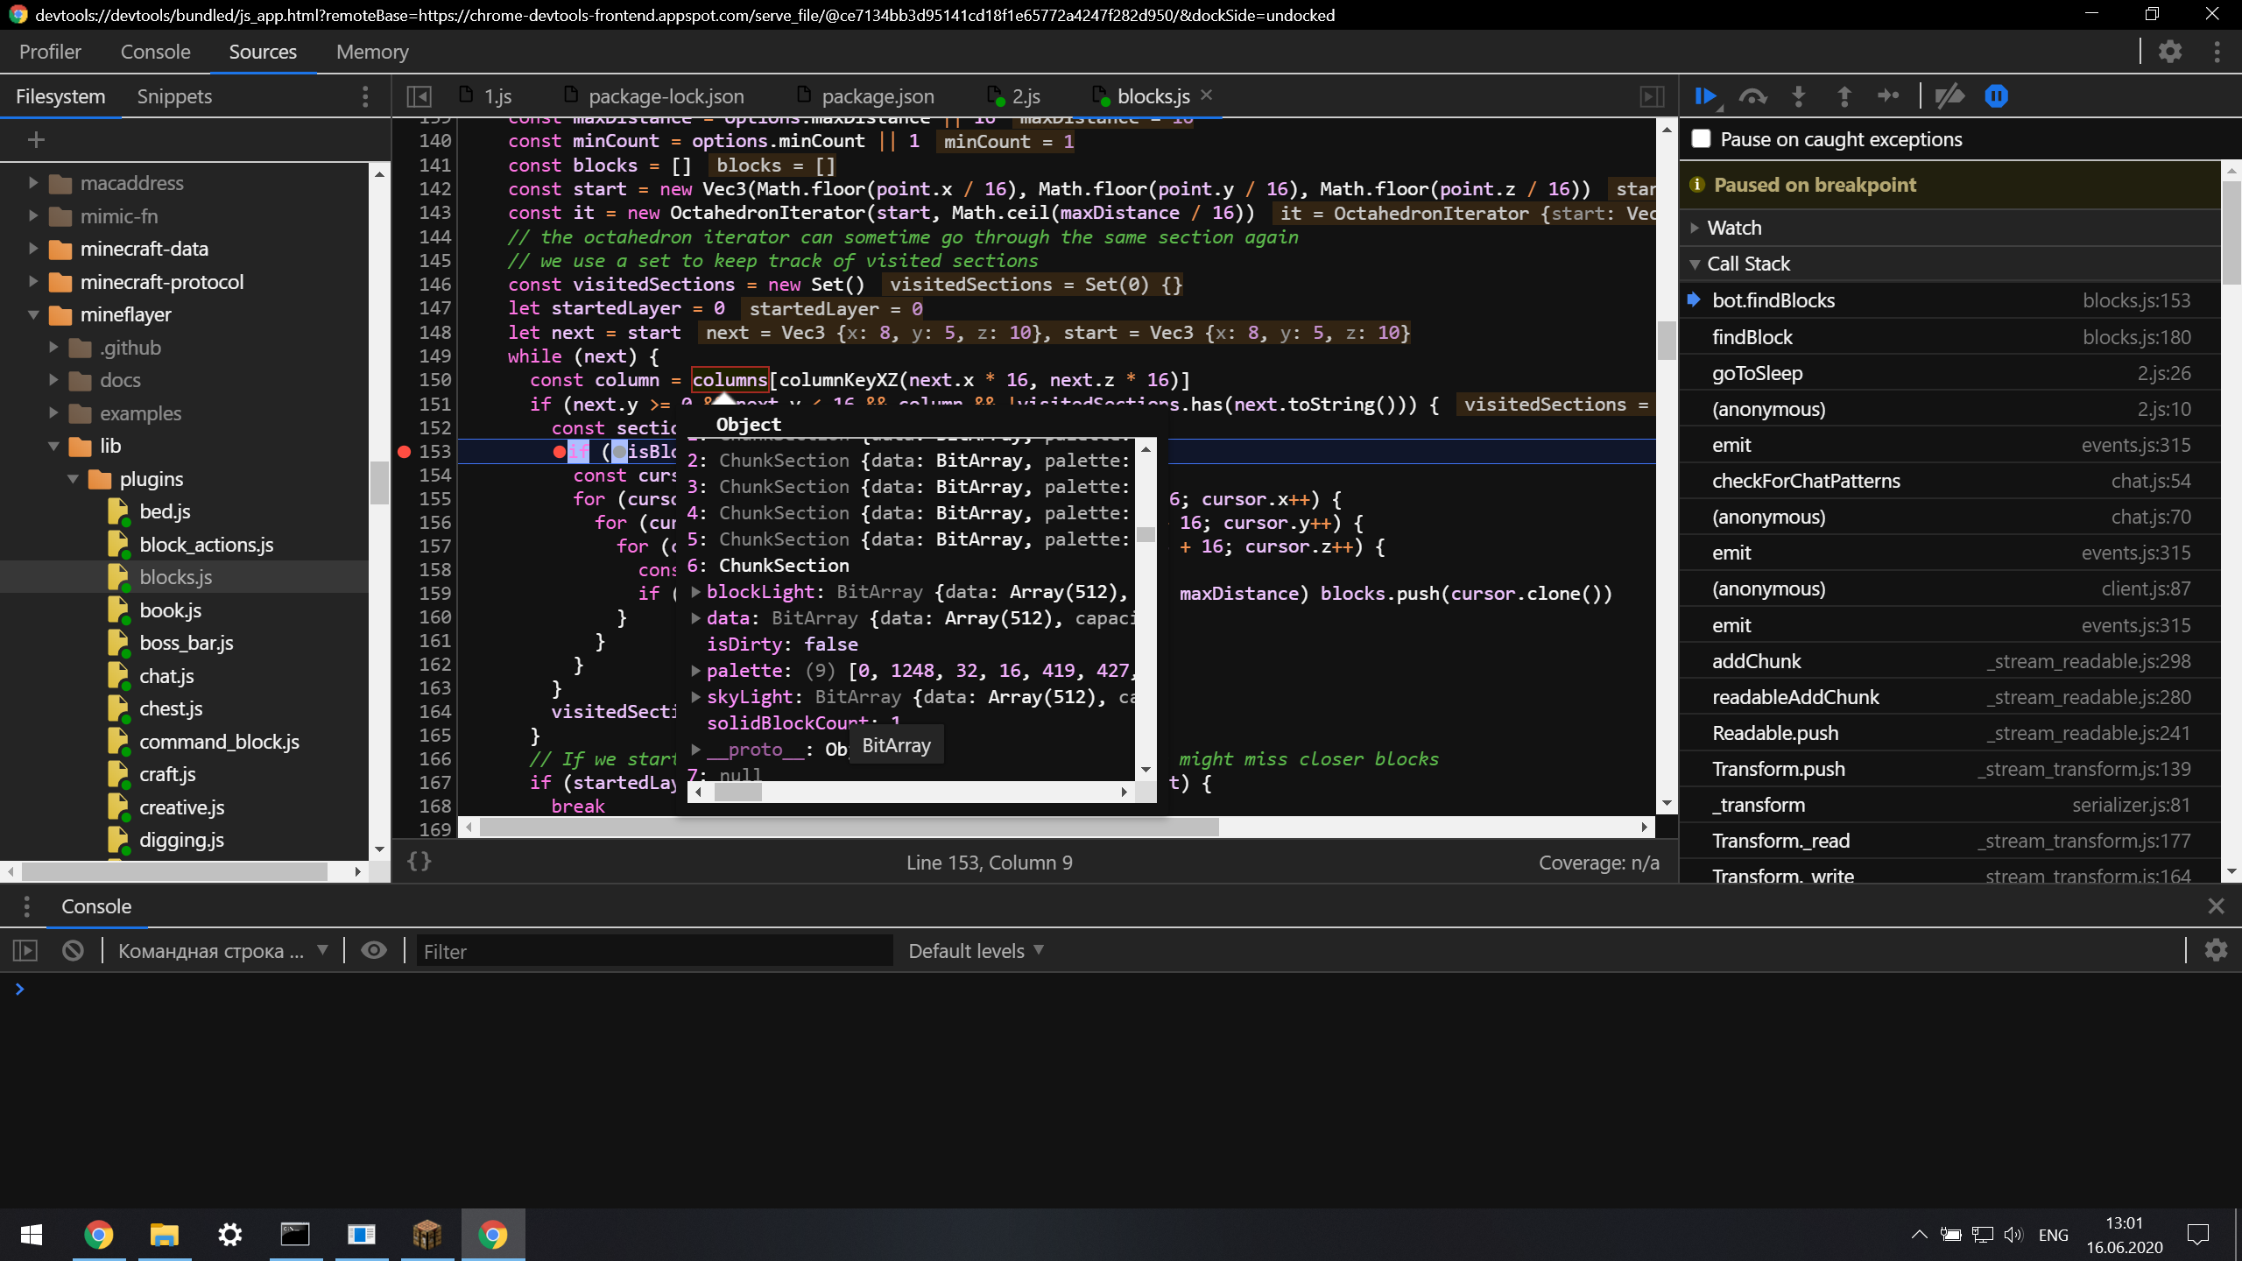Collapse the Call Stack section

tap(1696, 263)
